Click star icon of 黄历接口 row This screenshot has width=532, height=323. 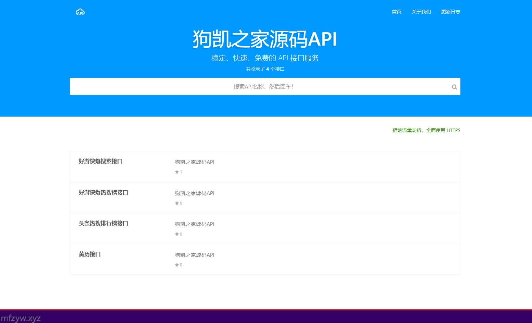point(177,265)
